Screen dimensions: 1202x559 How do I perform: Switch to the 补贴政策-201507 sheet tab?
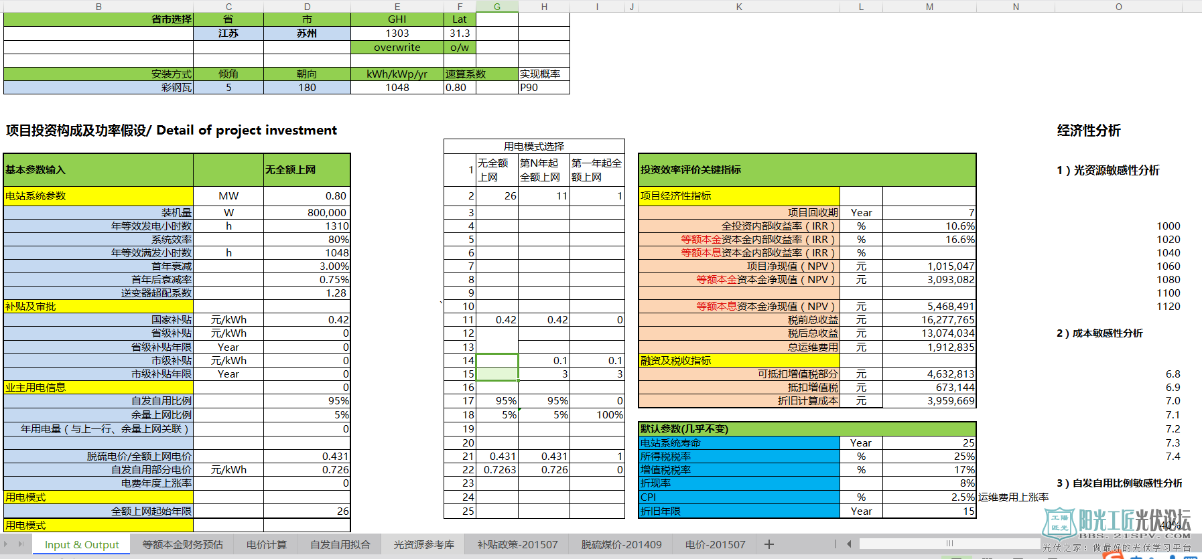tap(517, 544)
